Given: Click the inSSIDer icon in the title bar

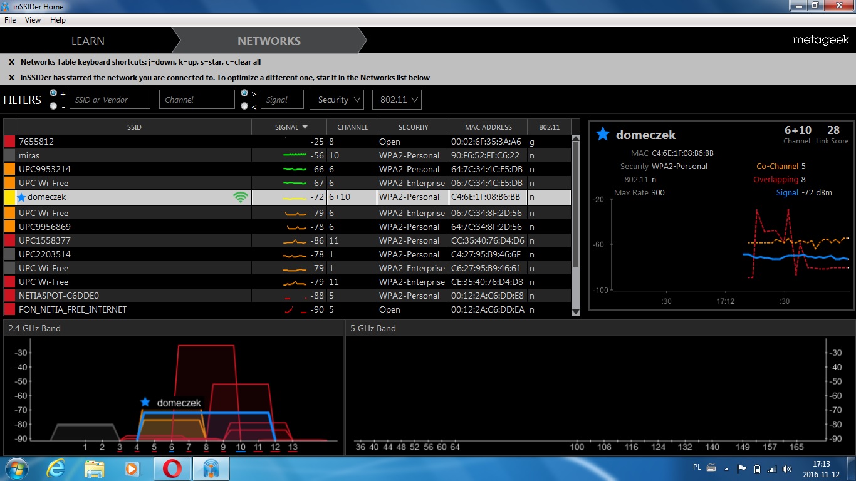Looking at the screenshot, I should coord(6,6).
